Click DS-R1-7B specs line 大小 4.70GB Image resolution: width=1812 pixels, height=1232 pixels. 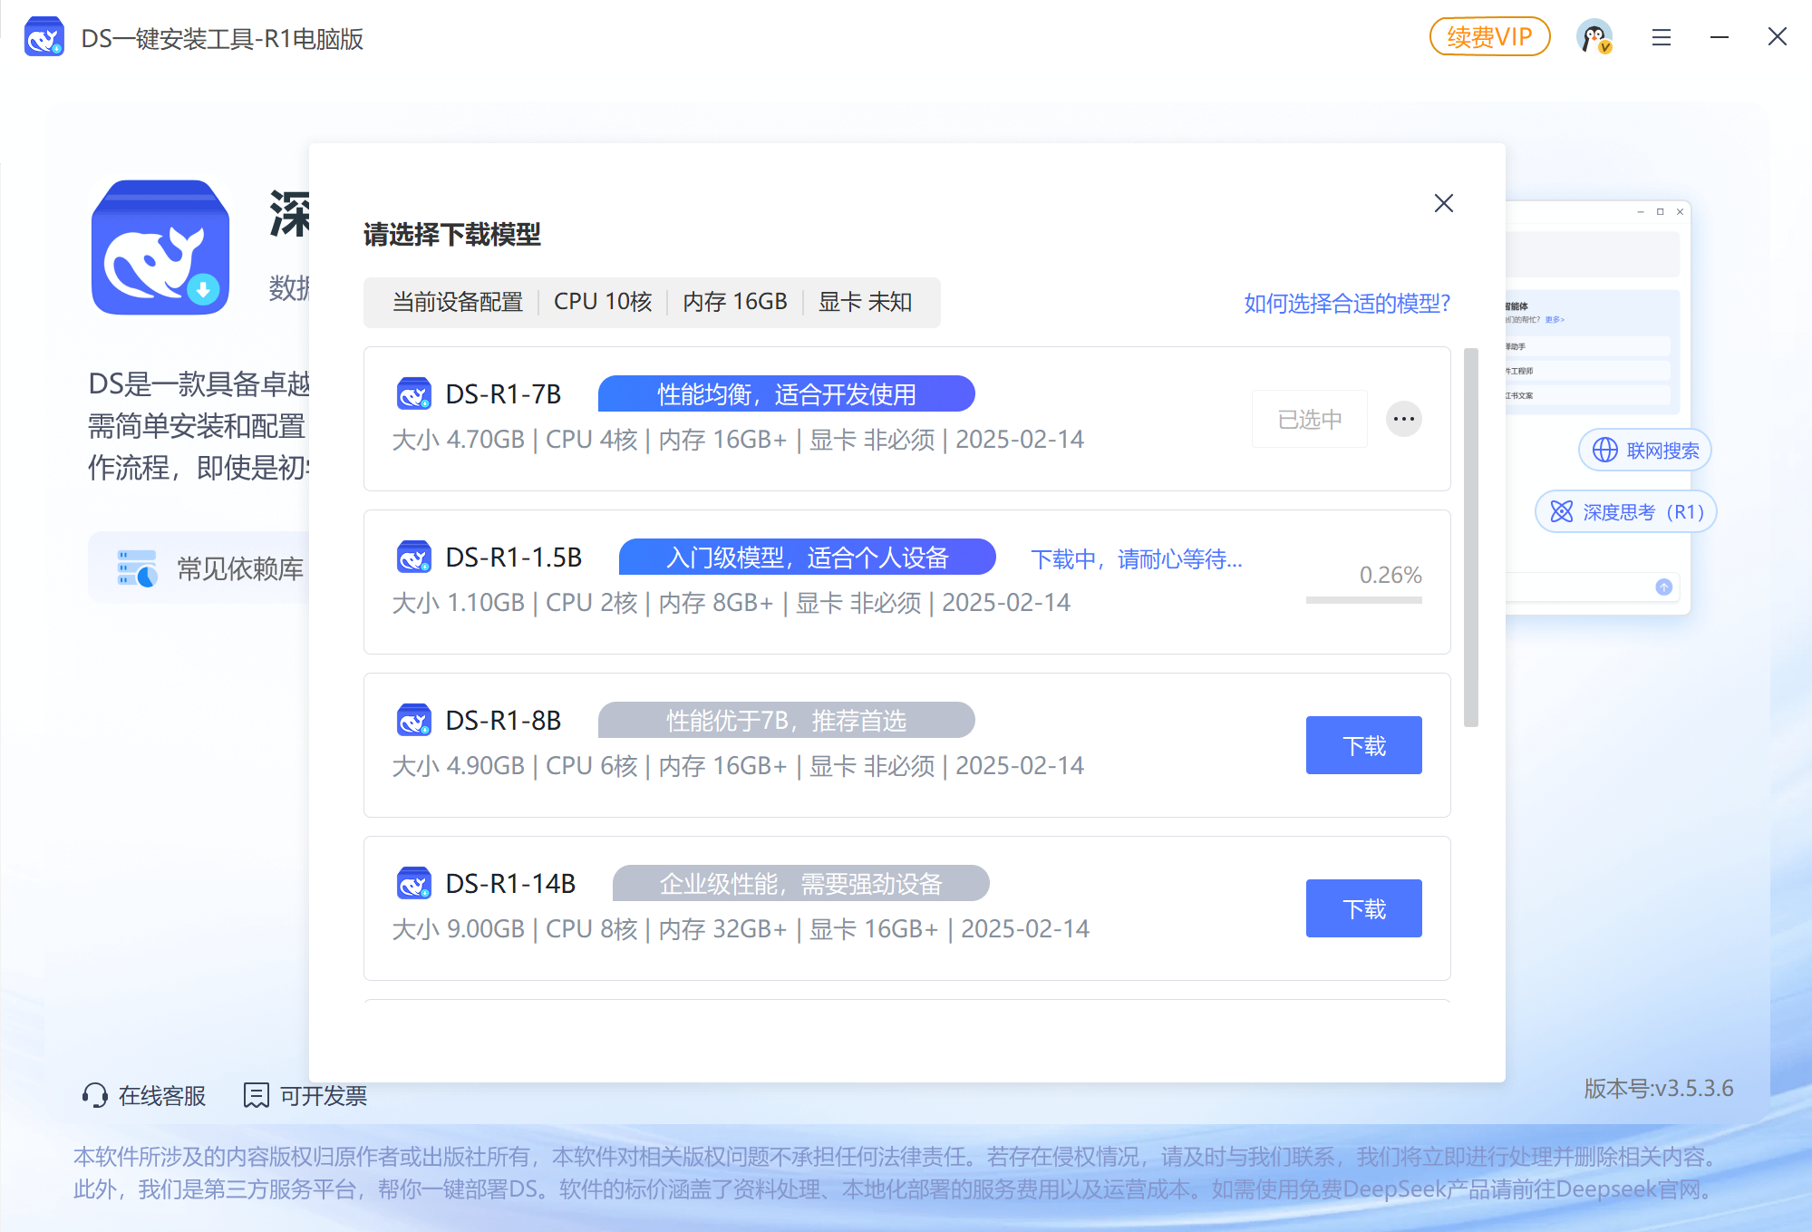point(738,440)
